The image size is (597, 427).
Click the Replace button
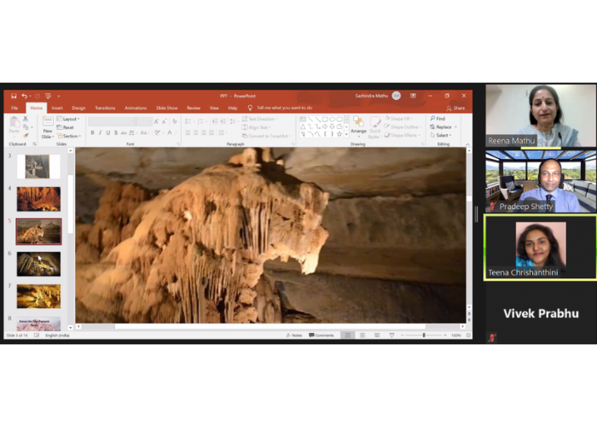(x=443, y=126)
